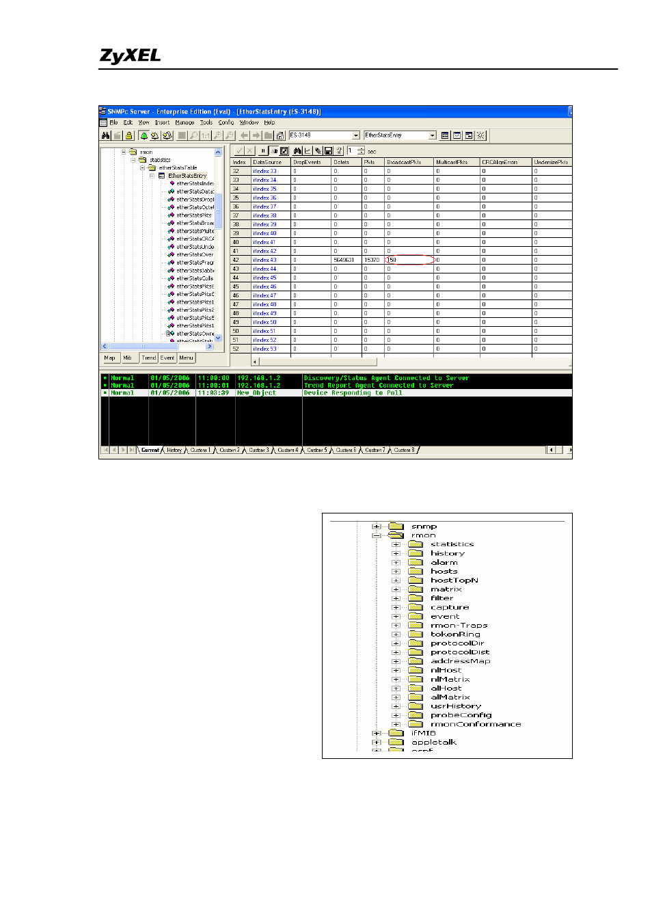Click the green bell alarm icon

coord(144,135)
